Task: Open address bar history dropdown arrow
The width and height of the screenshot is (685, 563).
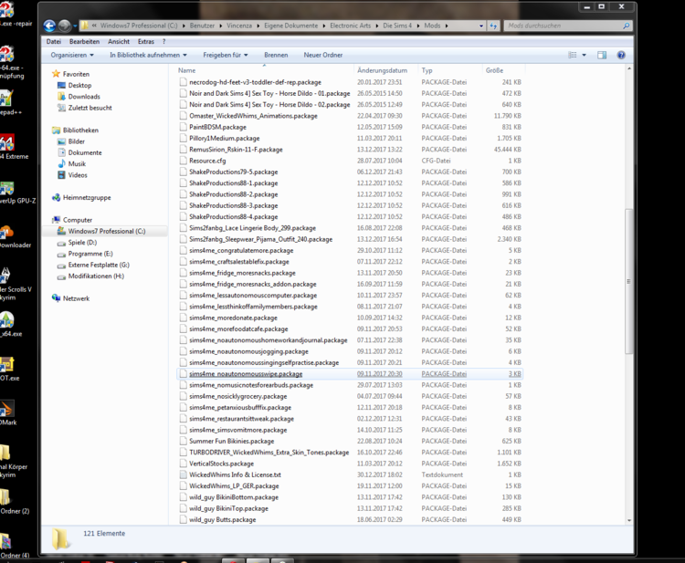Action: (x=481, y=26)
